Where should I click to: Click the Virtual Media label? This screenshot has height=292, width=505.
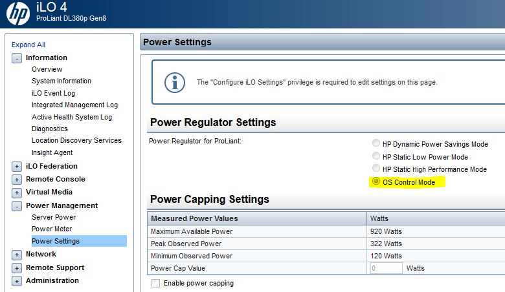pos(49,192)
